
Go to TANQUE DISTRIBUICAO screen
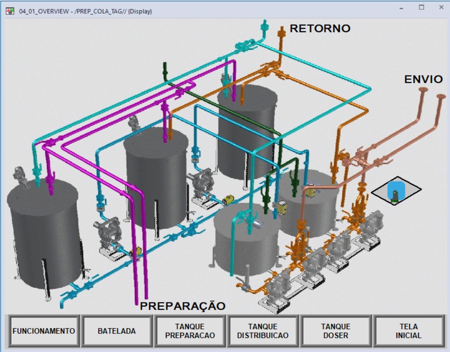click(263, 331)
